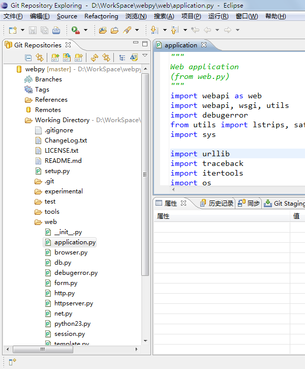The image size is (305, 369).
Task: Run the External Tools icon
Action: pyautogui.click(x=75, y=30)
